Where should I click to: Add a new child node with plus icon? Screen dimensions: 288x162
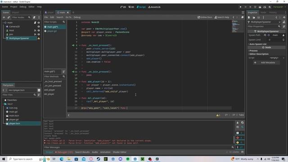pos(4,17)
